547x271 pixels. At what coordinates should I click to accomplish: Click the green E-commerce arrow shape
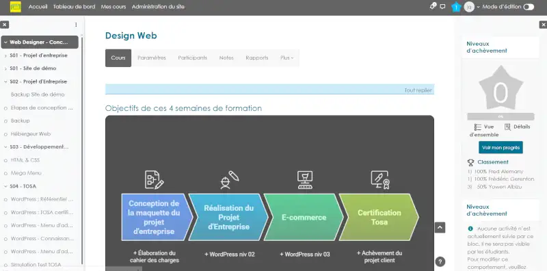(304, 217)
